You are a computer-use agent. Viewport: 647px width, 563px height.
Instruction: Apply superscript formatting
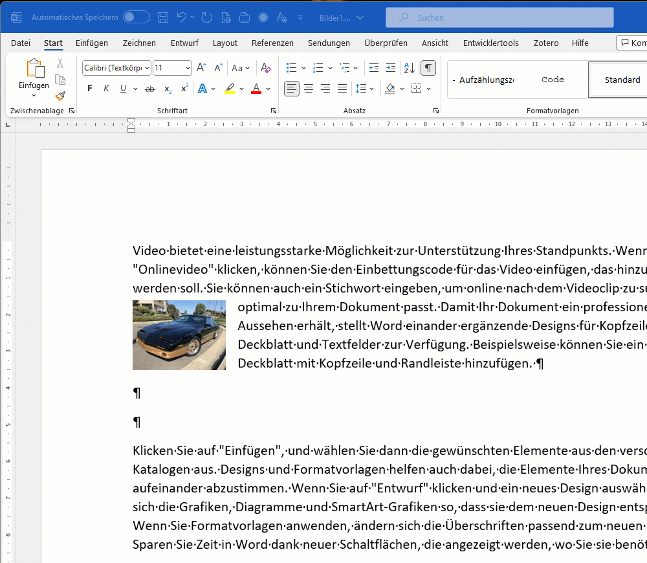(184, 89)
